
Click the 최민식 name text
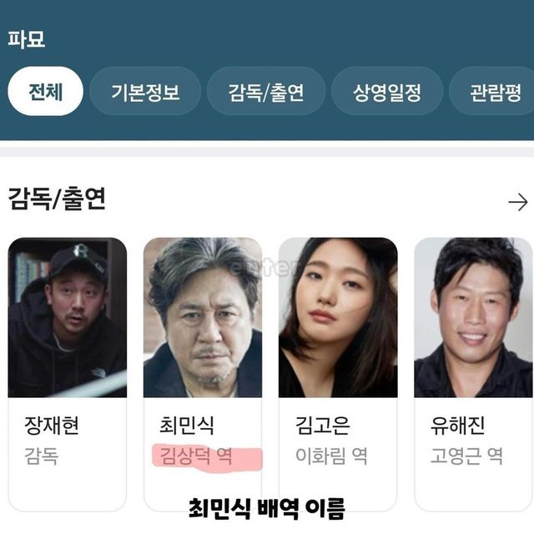click(x=187, y=426)
